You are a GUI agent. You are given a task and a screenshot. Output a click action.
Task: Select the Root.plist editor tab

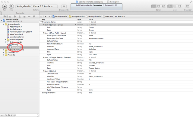click(x=20, y=13)
